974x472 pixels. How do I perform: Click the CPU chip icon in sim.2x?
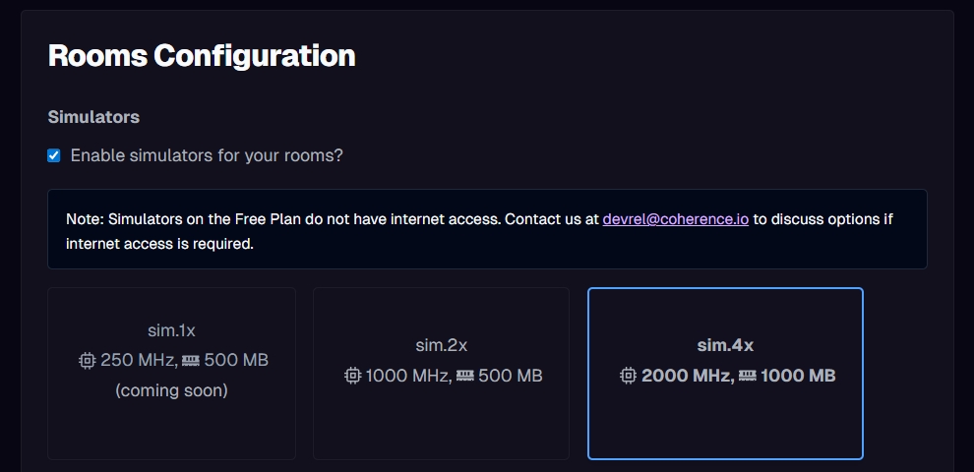(352, 376)
